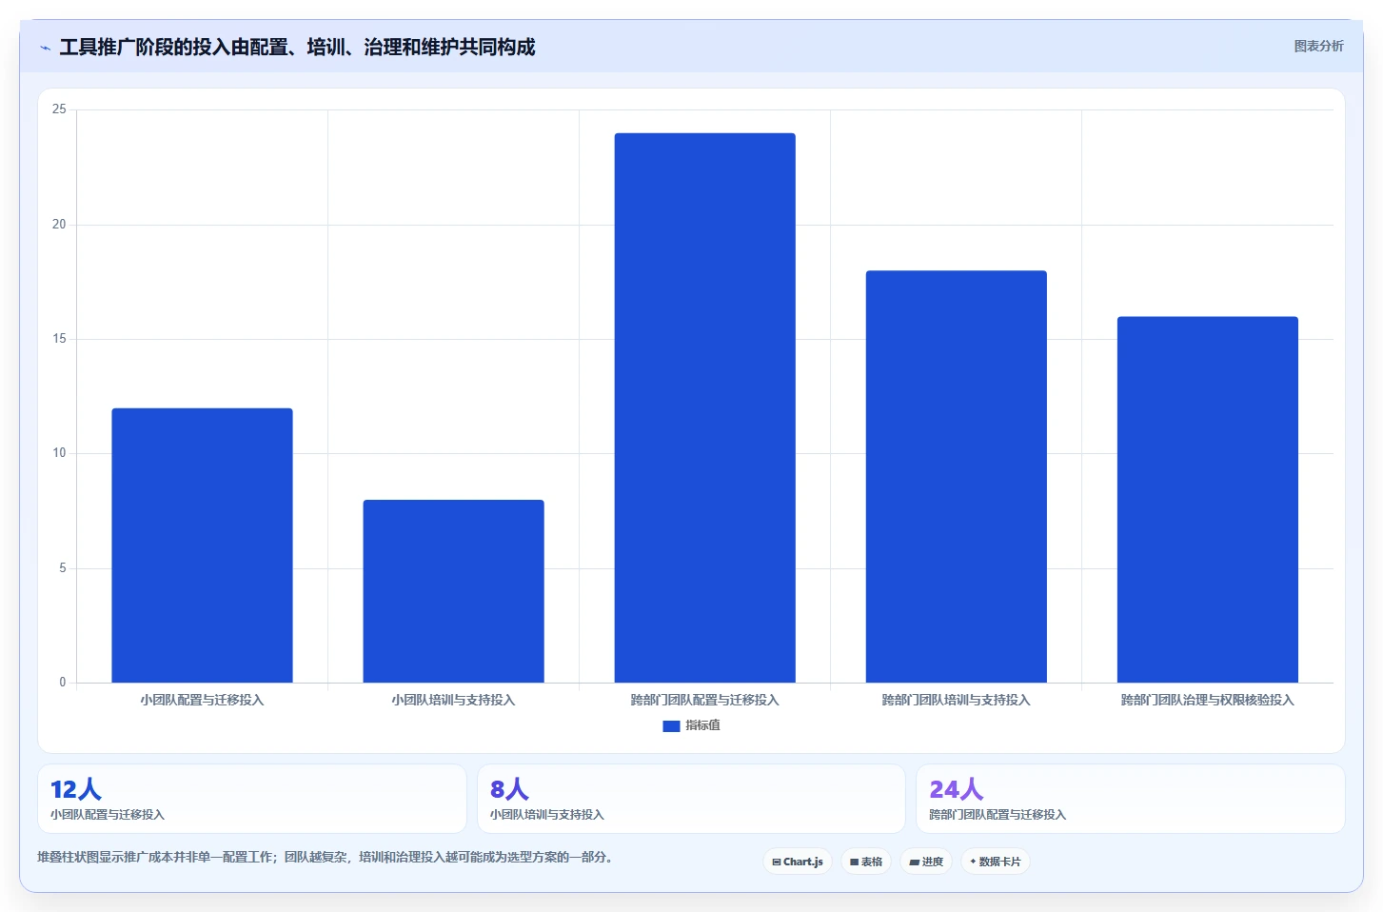This screenshot has height=912, width=1383.
Task: Open the 24人 stat card
Action: [1131, 799]
